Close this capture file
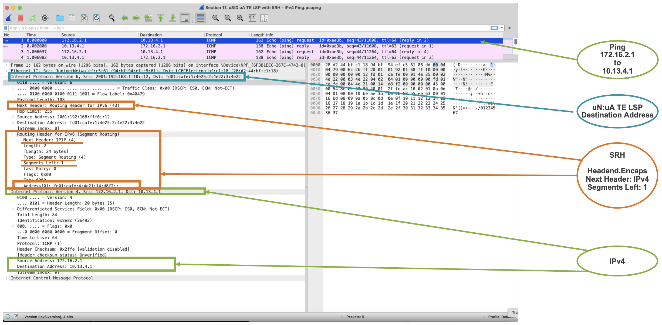 click(x=84, y=18)
